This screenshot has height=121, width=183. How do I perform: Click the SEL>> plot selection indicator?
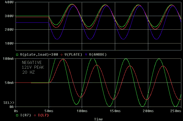pyautogui.click(x=8, y=103)
